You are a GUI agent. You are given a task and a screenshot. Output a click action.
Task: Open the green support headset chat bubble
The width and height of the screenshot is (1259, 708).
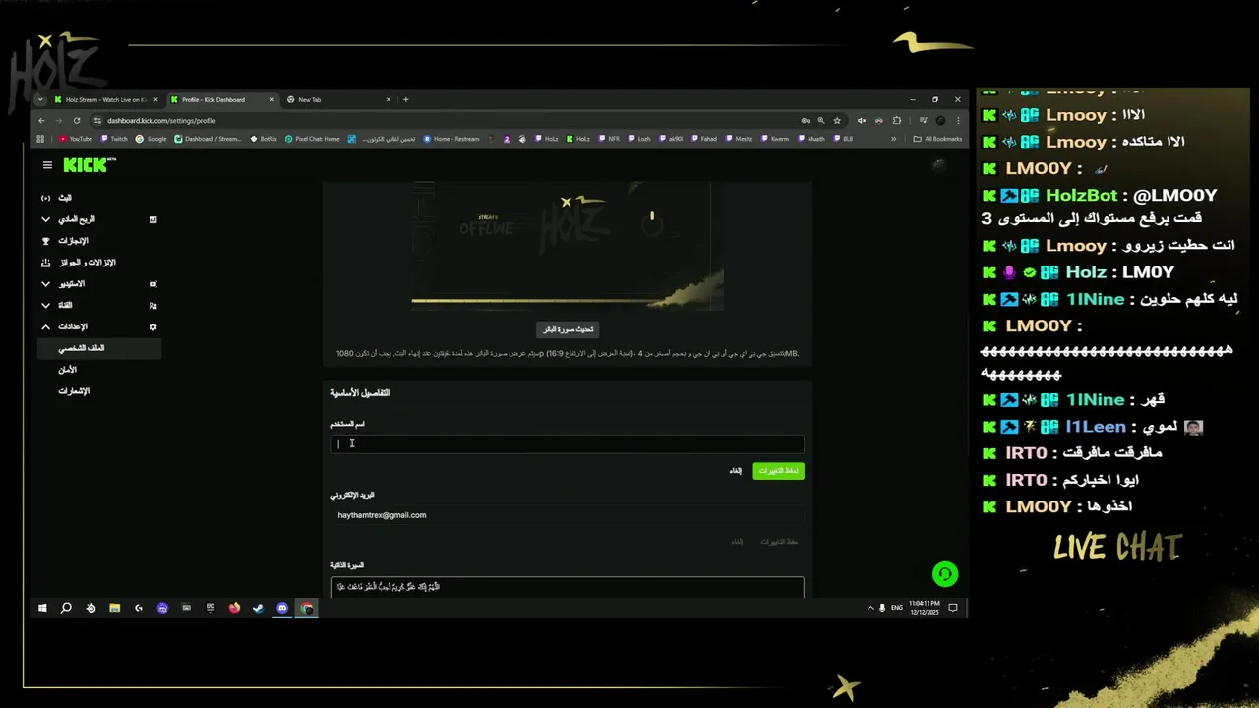(x=945, y=574)
